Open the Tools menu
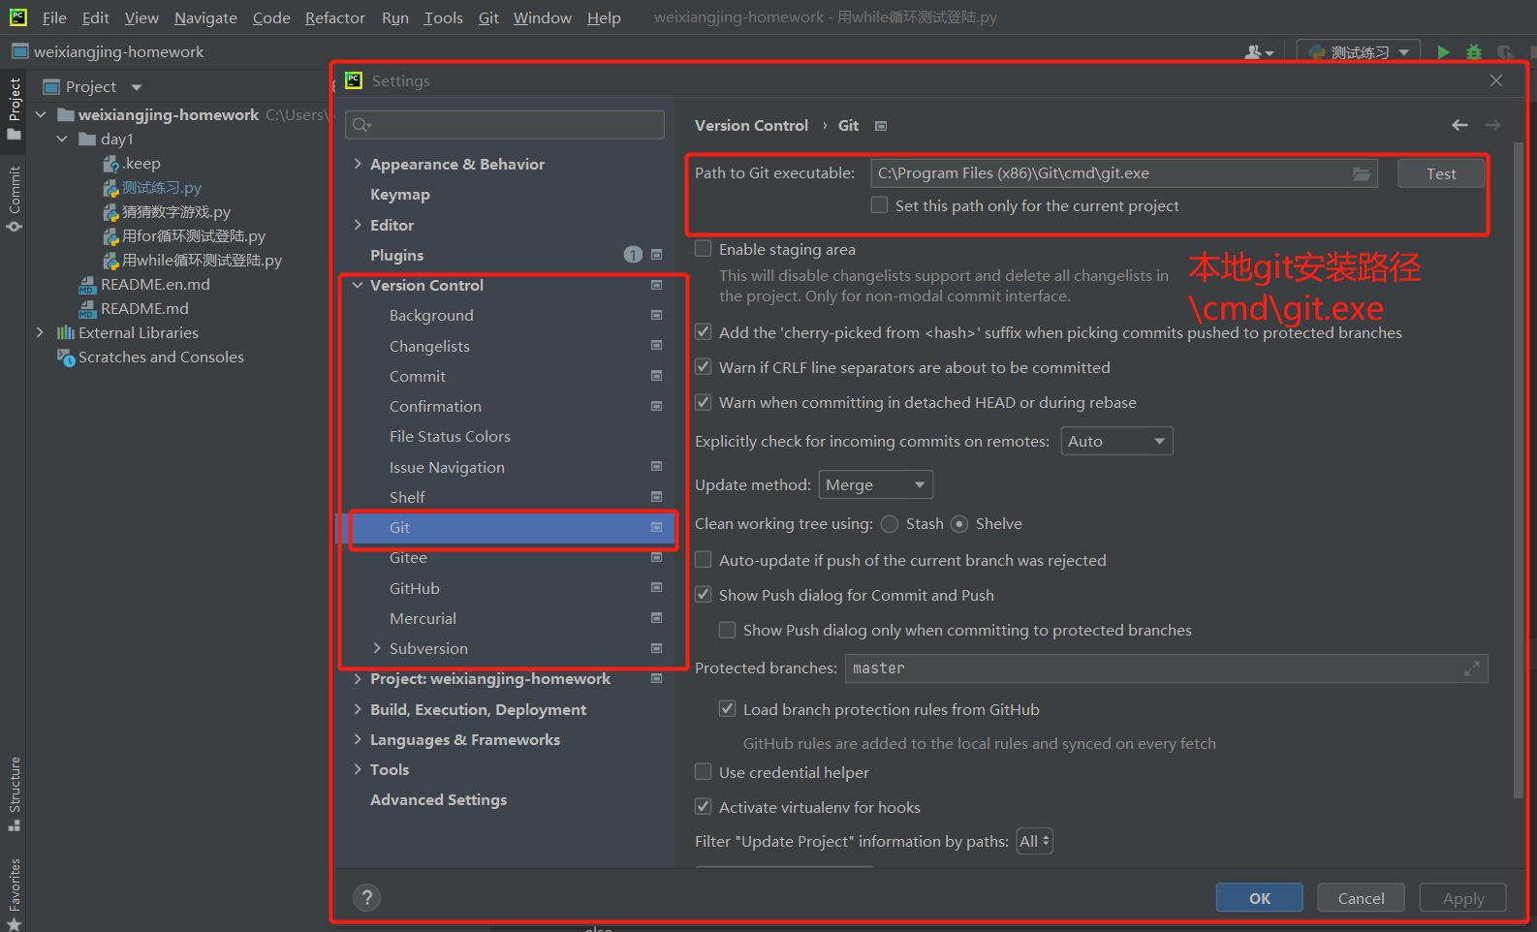 (x=443, y=17)
